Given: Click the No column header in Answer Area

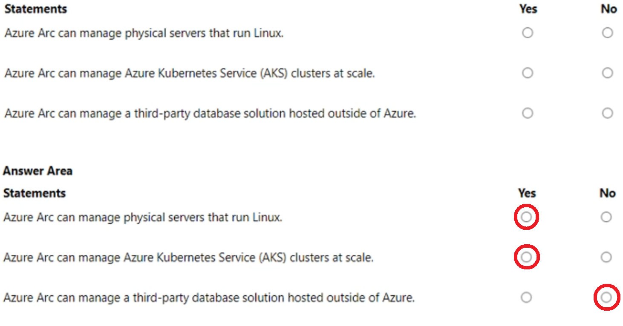Looking at the screenshot, I should (x=607, y=193).
